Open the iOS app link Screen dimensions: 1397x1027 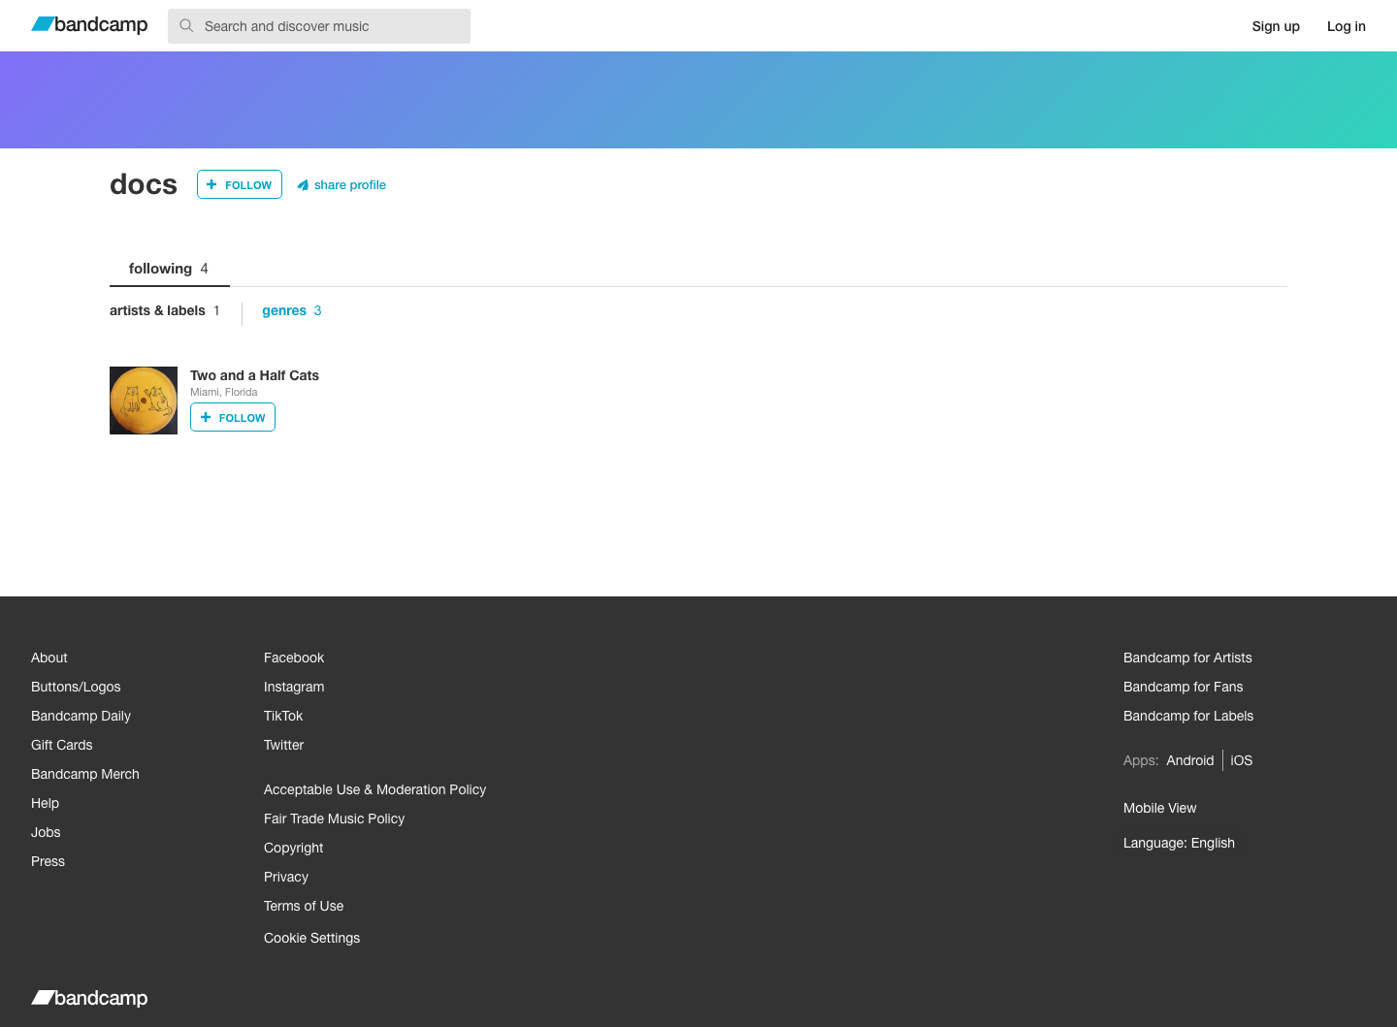click(x=1242, y=760)
